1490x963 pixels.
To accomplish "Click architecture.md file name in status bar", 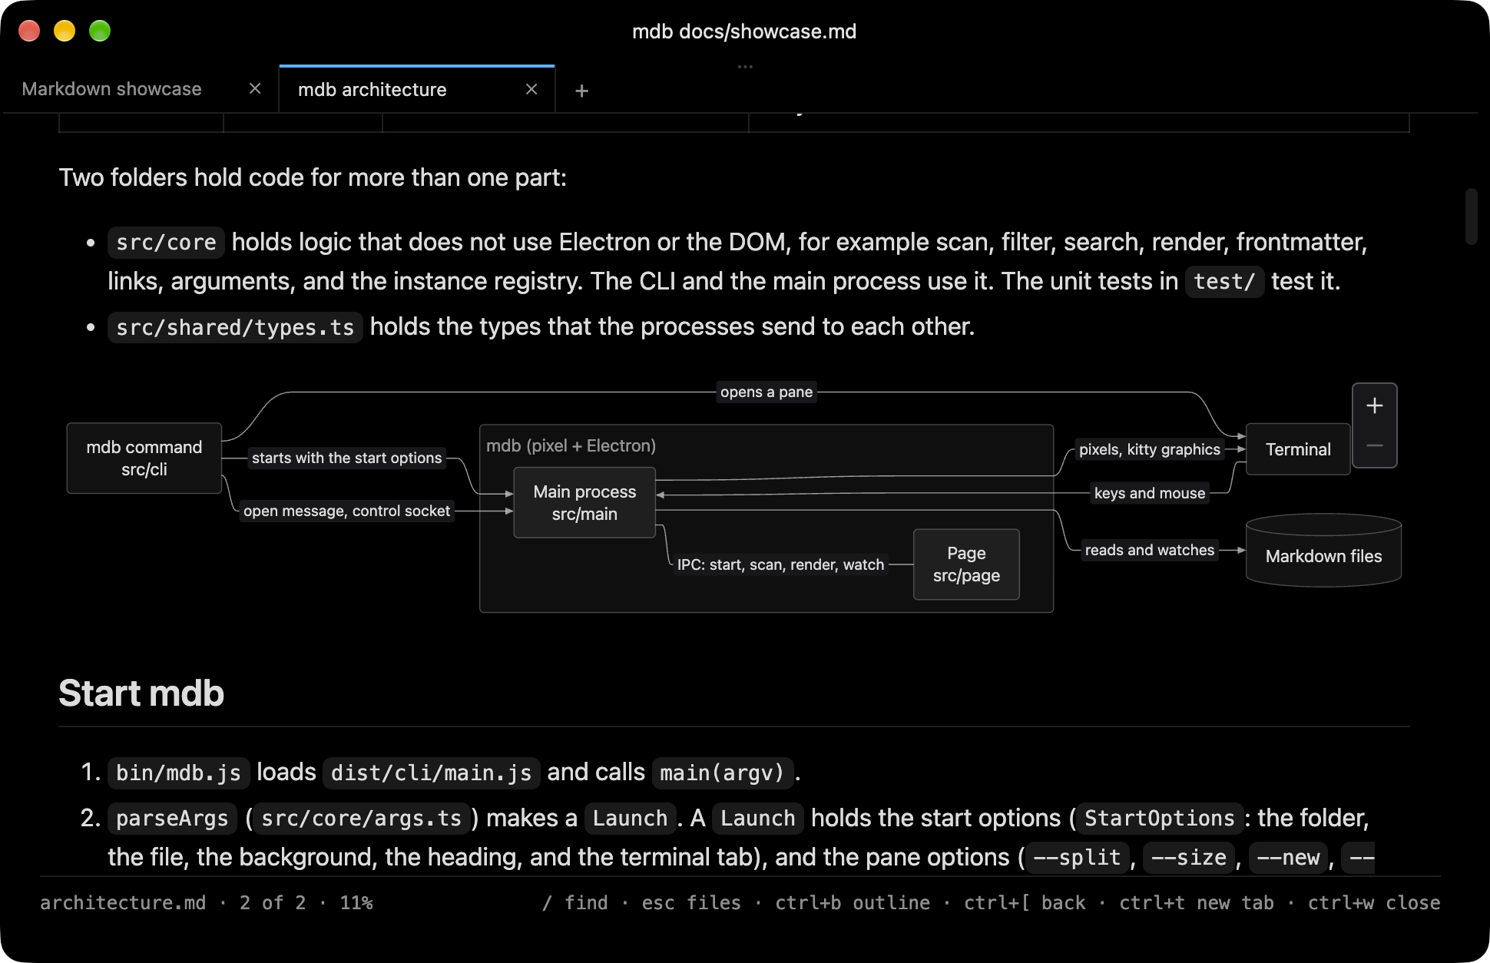I will 123,903.
